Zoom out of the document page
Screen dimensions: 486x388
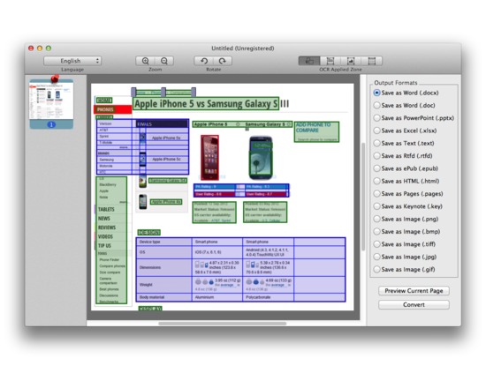point(164,61)
